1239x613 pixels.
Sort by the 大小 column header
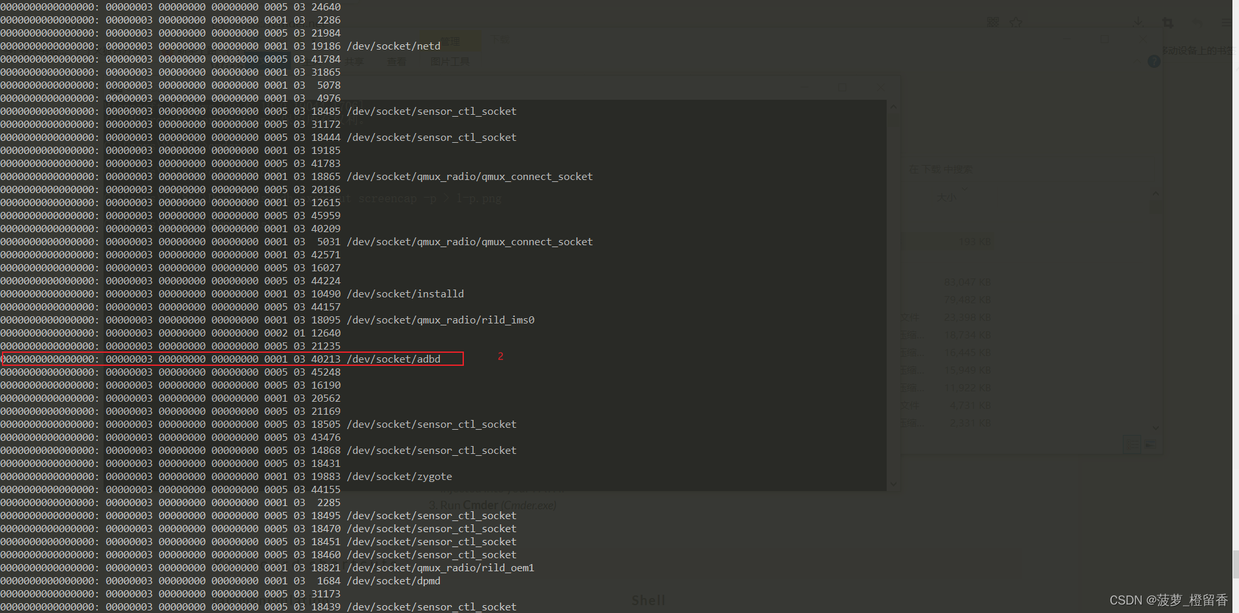coord(946,197)
